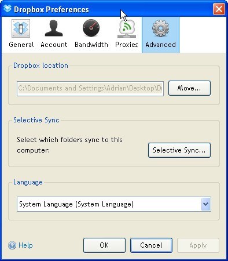Viewport: 228px width, 261px height.
Task: Open the Help link
Action: pos(25,245)
